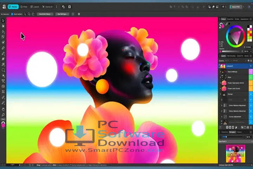Add adjustment with half-filled circle icon
Screen dimensions: 253x169
coord(236,127)
